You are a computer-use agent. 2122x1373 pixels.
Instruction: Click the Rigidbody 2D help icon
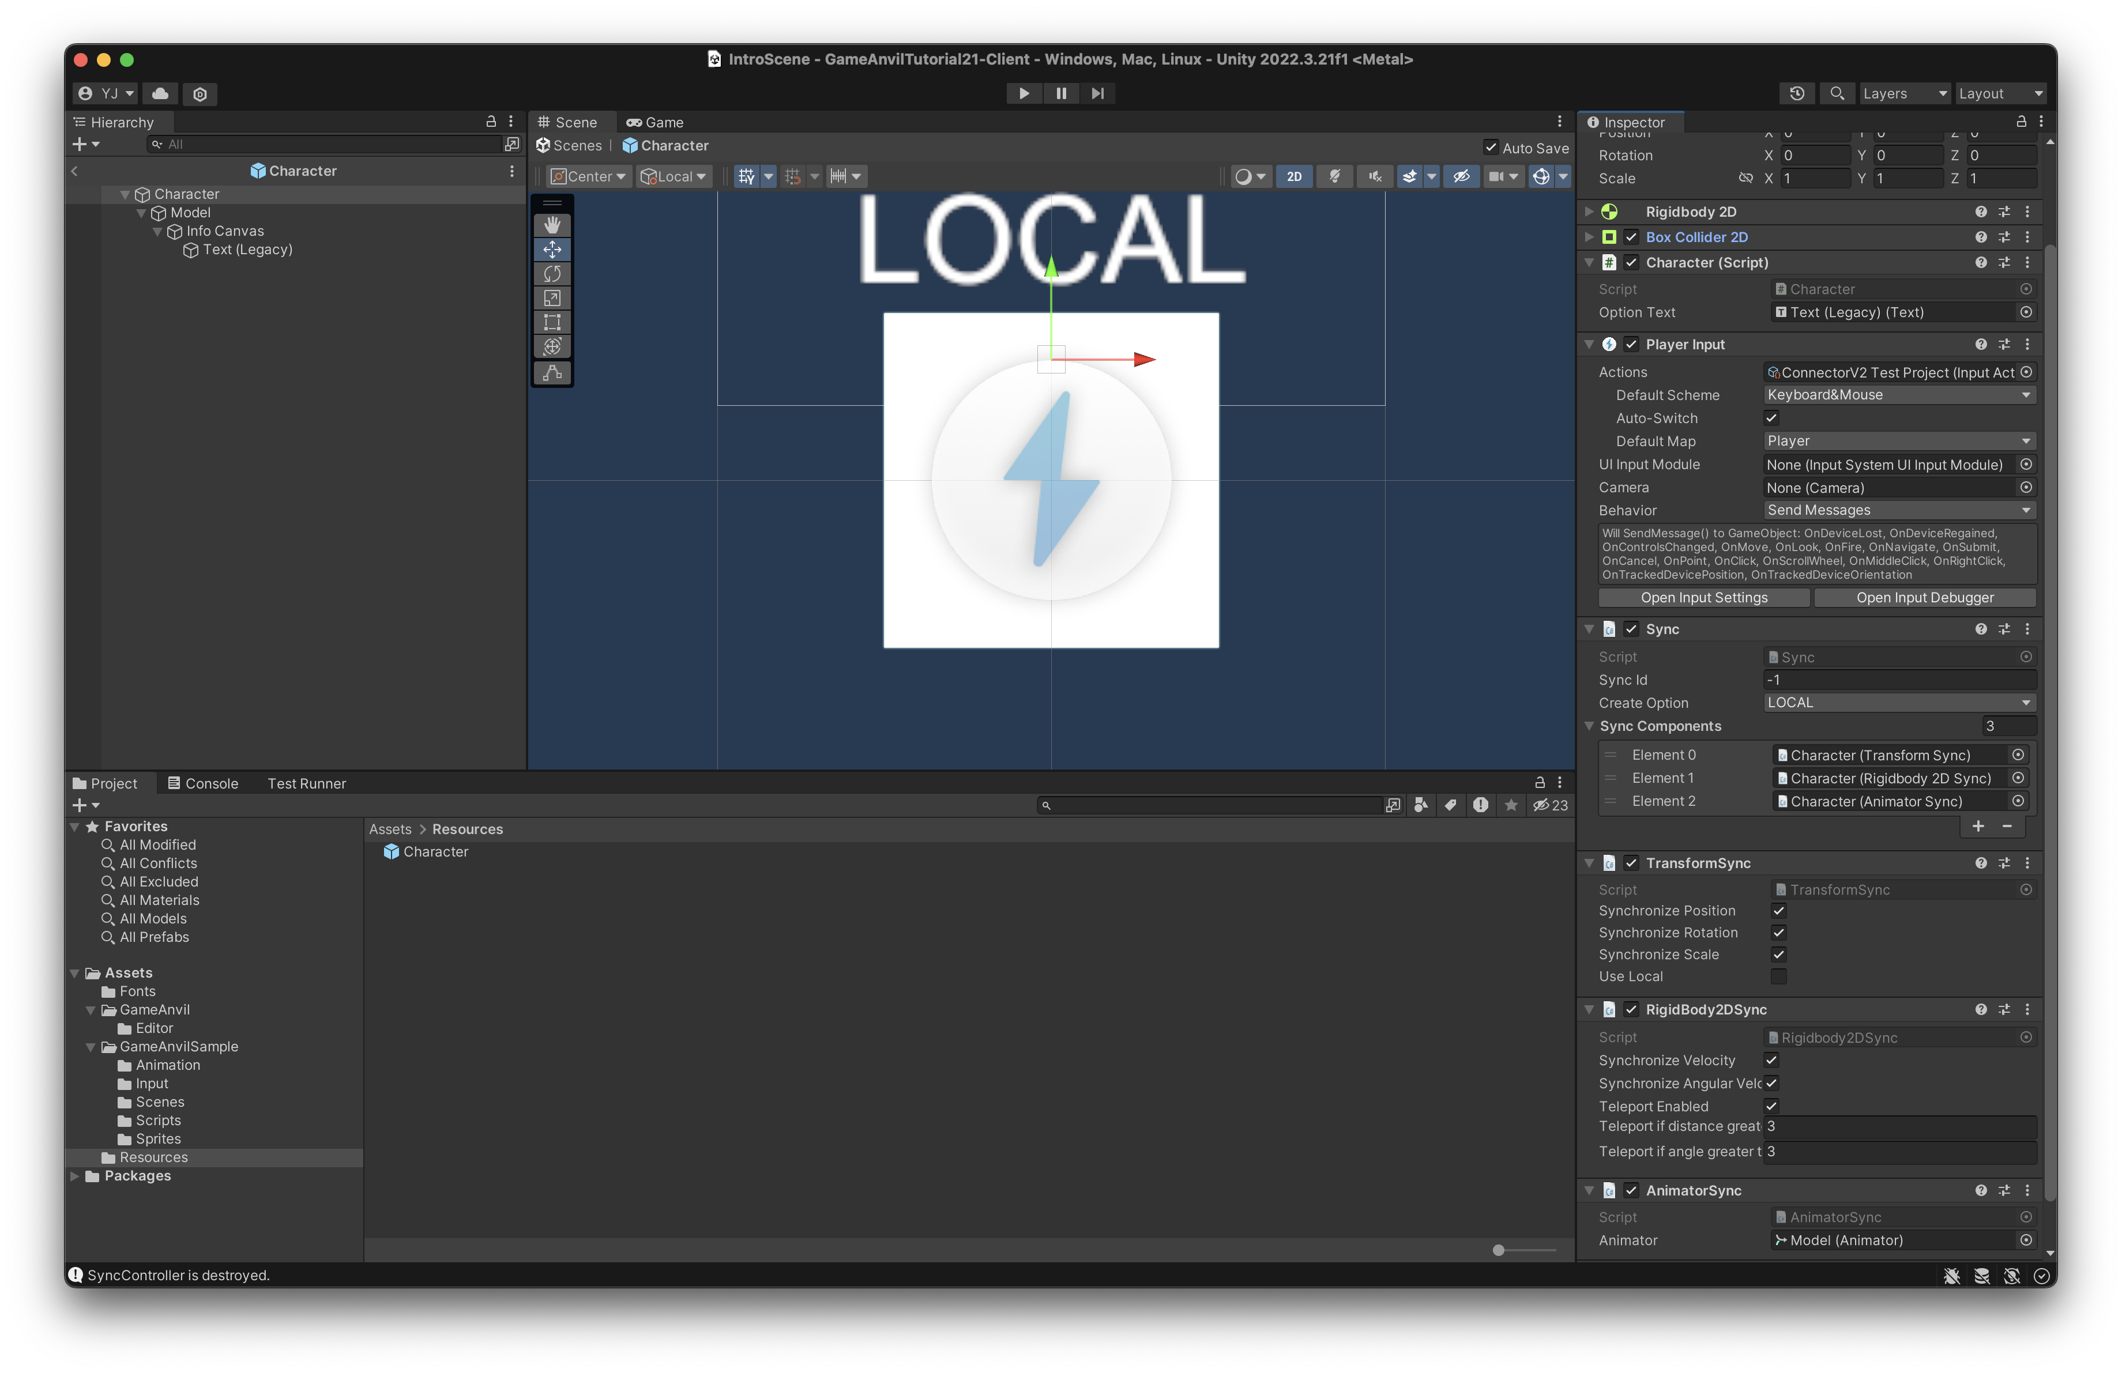click(x=1980, y=211)
